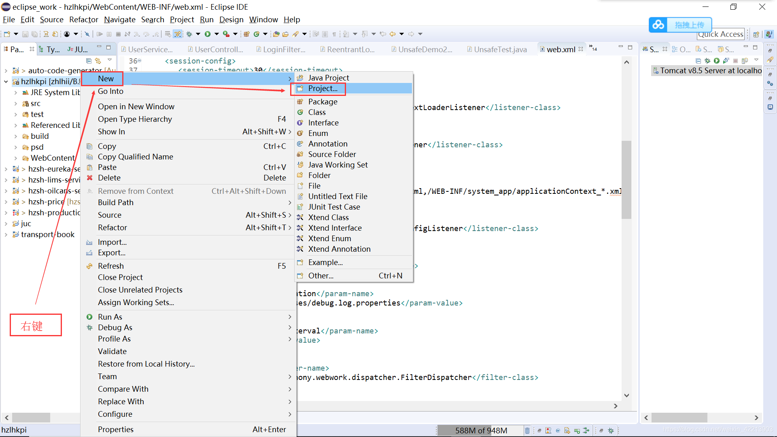
Task: Click the Quick Access search field
Action: click(720, 34)
